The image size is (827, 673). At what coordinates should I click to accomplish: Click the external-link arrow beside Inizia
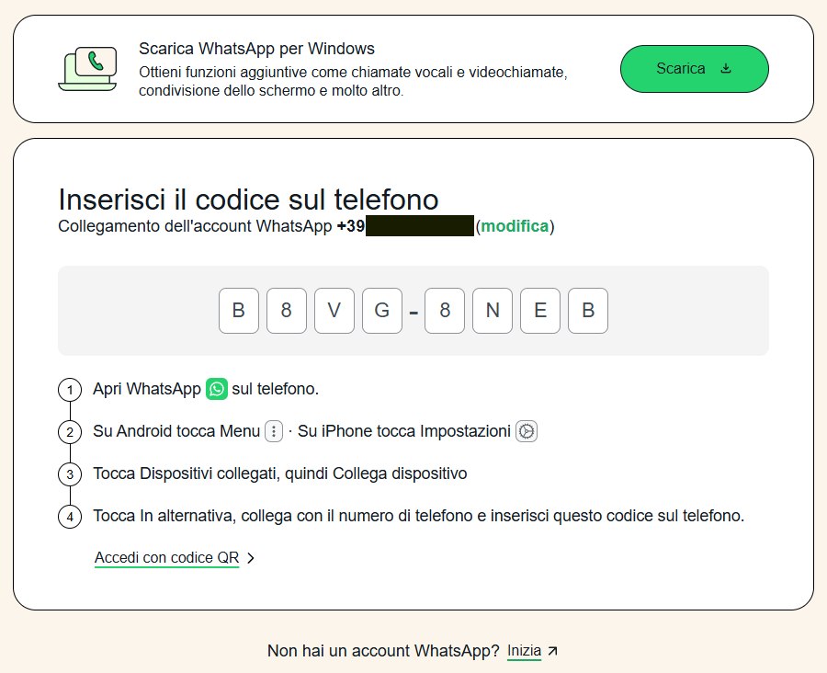[x=554, y=651]
